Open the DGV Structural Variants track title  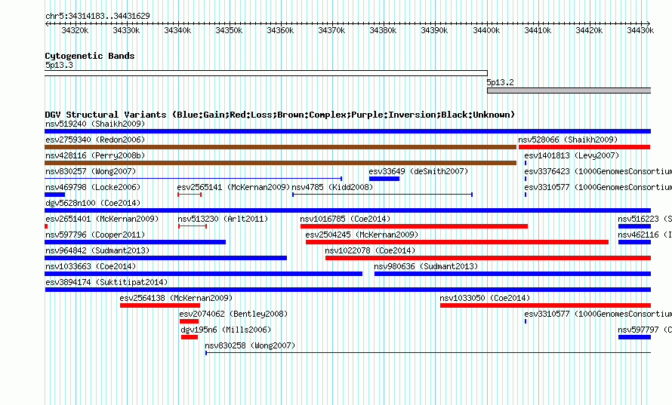[x=280, y=115]
